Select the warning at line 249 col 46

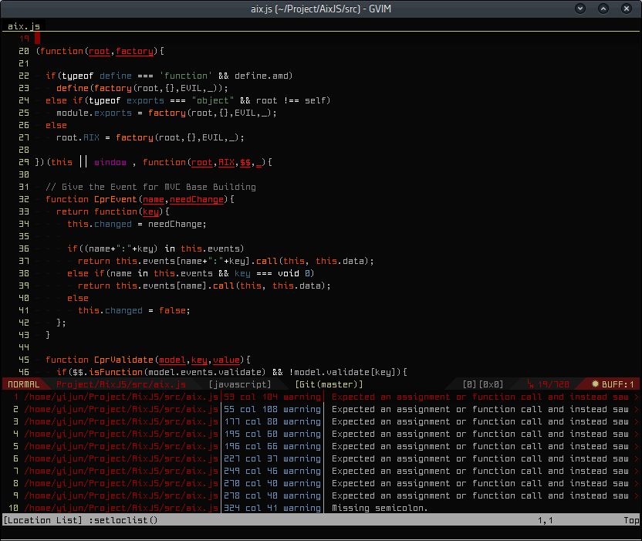272,471
